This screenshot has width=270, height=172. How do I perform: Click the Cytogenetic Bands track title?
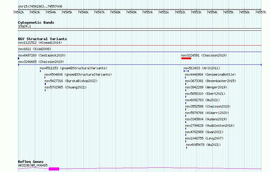pos(36,22)
